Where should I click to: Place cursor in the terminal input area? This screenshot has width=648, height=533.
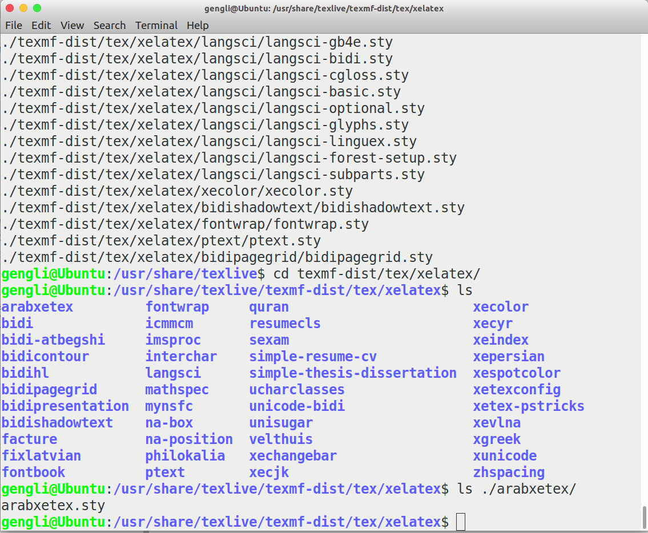point(460,522)
